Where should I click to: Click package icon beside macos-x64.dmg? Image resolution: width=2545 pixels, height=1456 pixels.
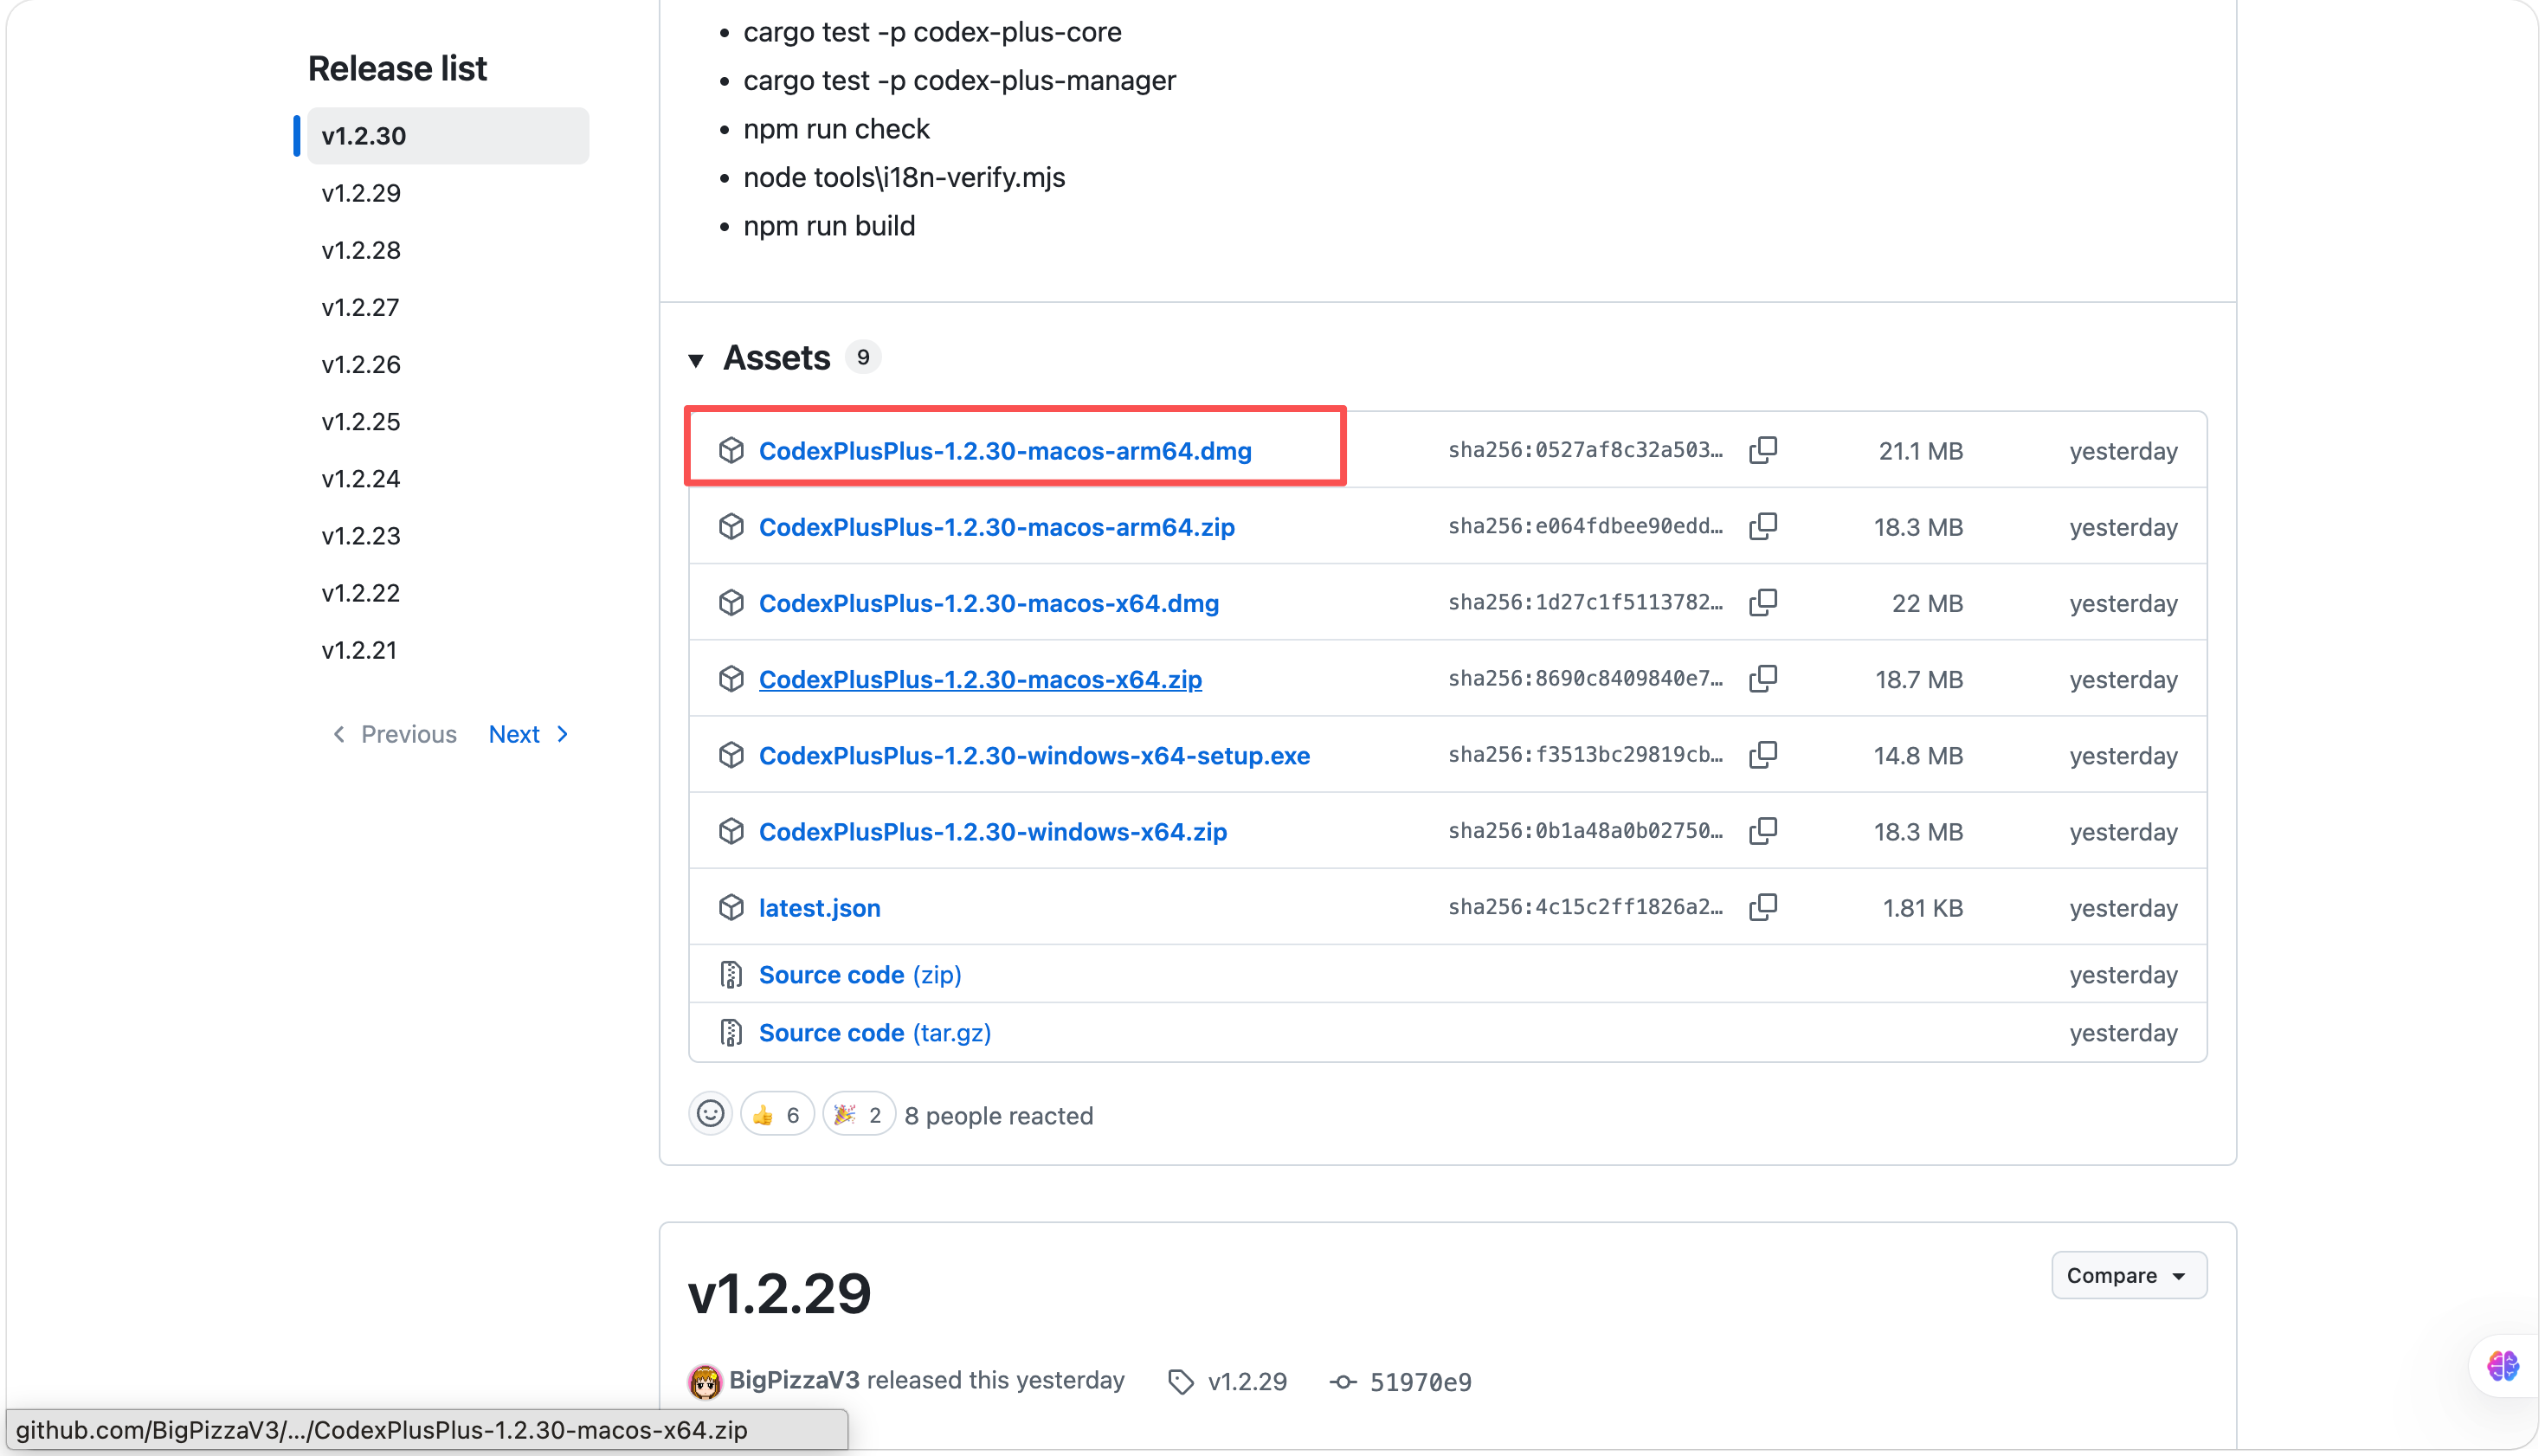[x=731, y=602]
